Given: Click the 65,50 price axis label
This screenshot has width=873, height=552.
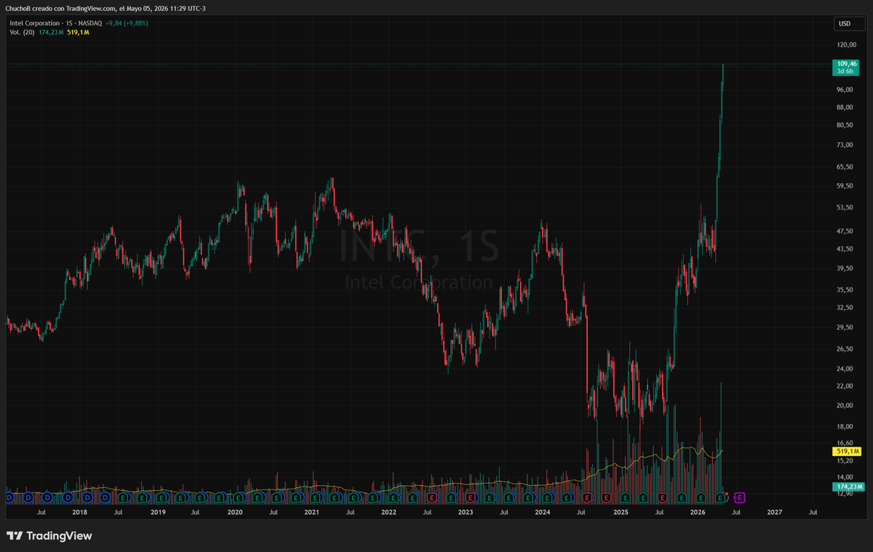Looking at the screenshot, I should point(845,167).
